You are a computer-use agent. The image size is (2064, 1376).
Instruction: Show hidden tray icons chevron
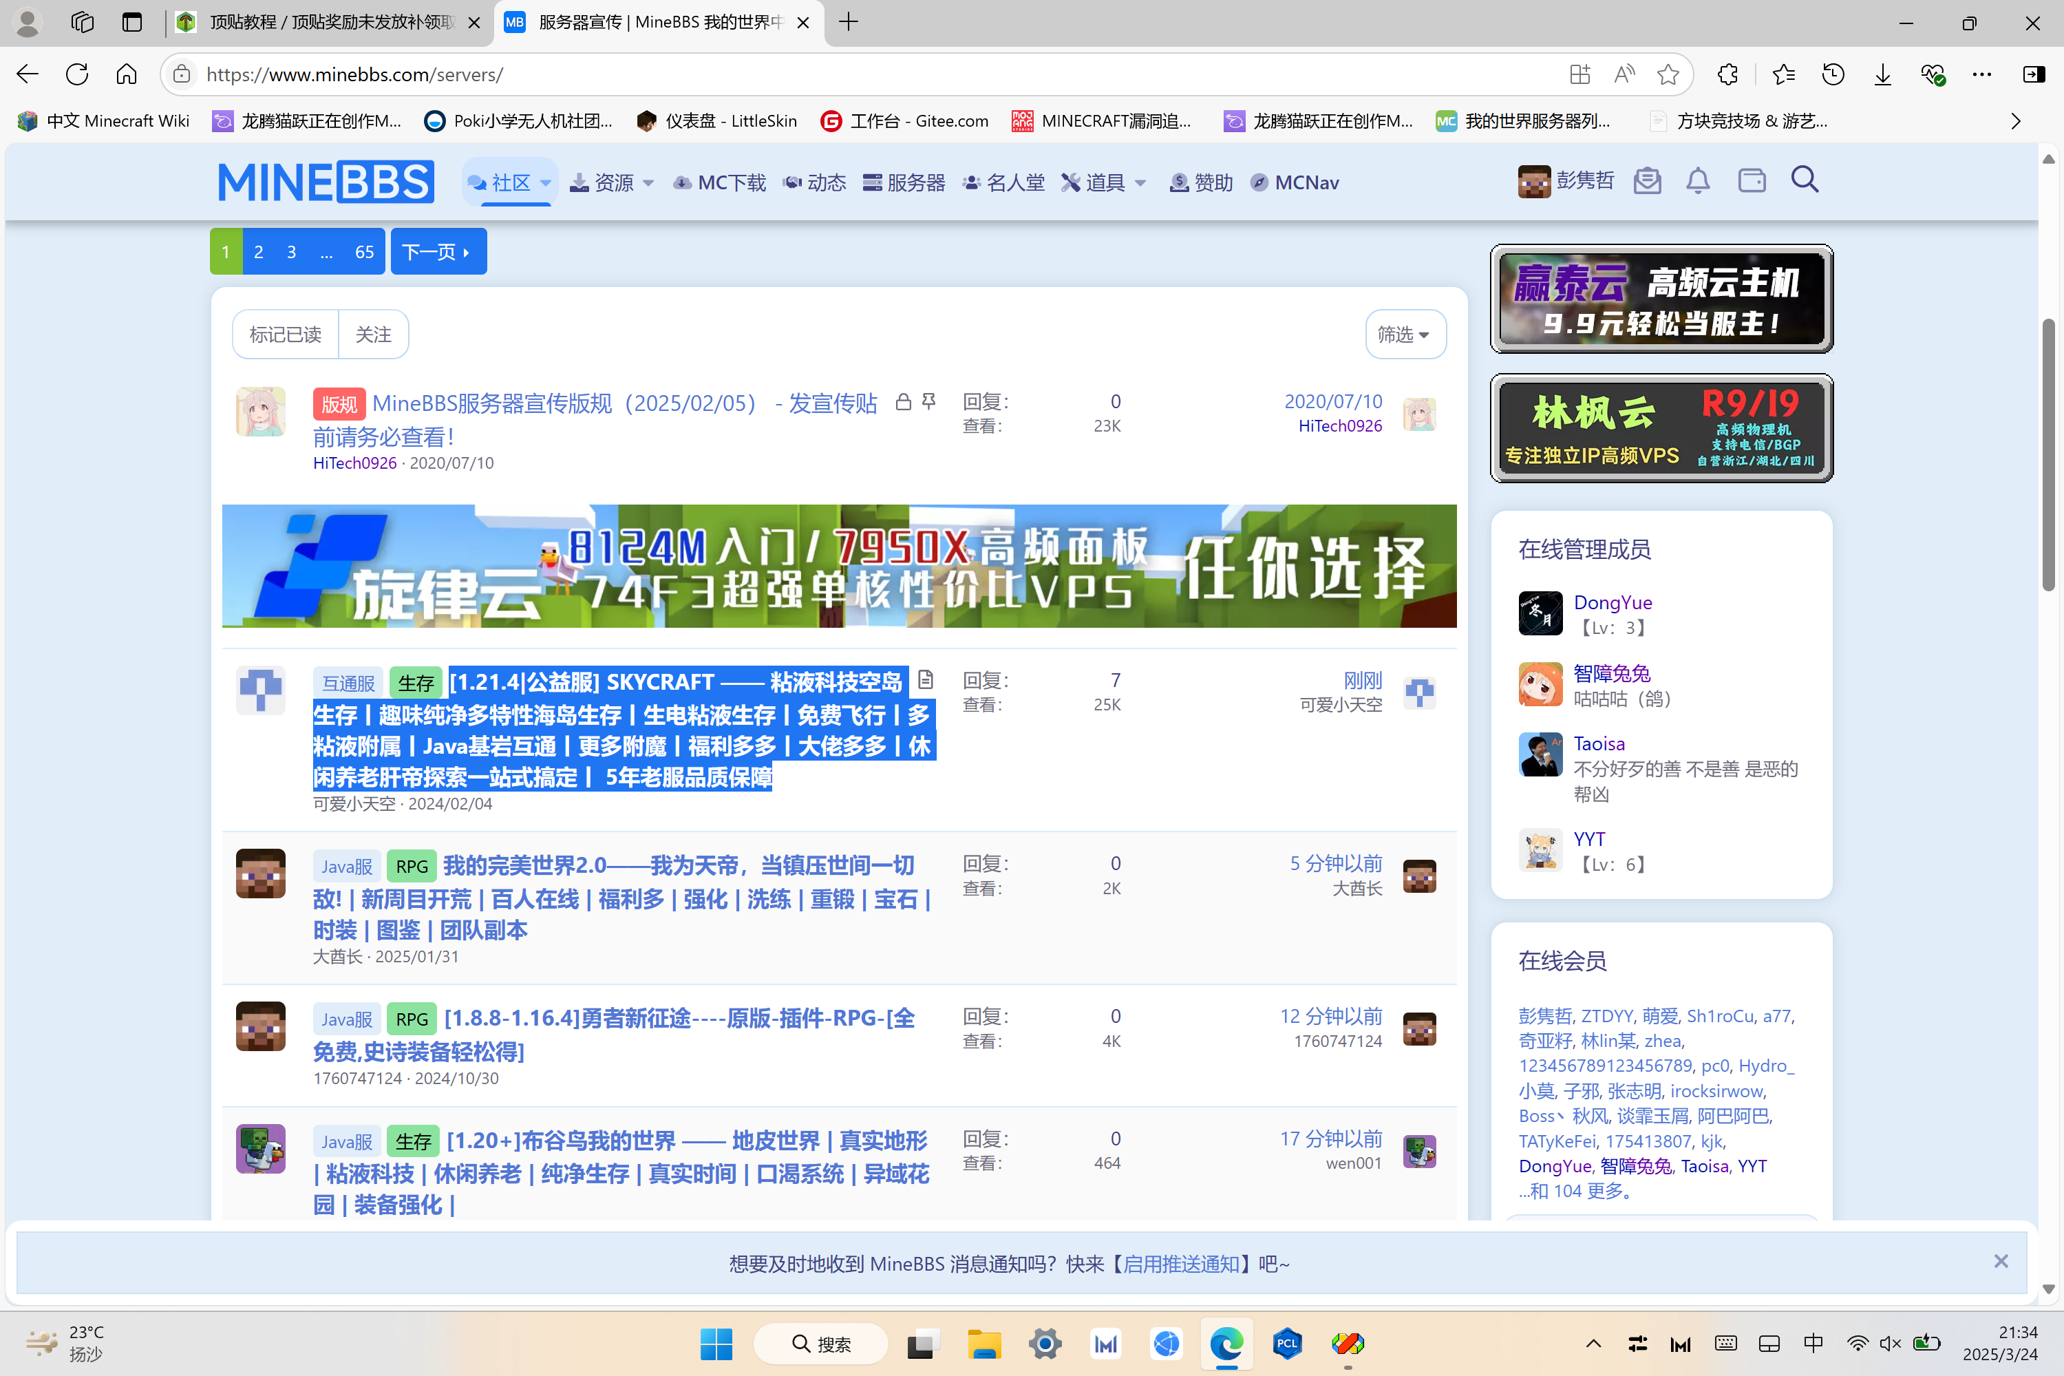1593,1344
